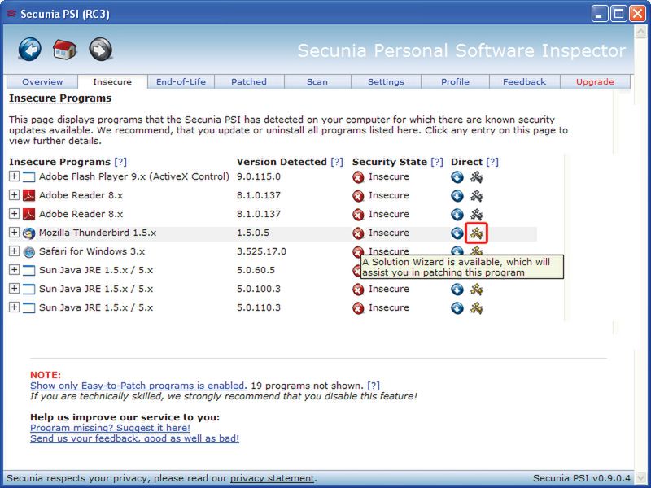
Task: Expand Sun Java JRE 5.0.60.5 entry
Action: [14, 270]
